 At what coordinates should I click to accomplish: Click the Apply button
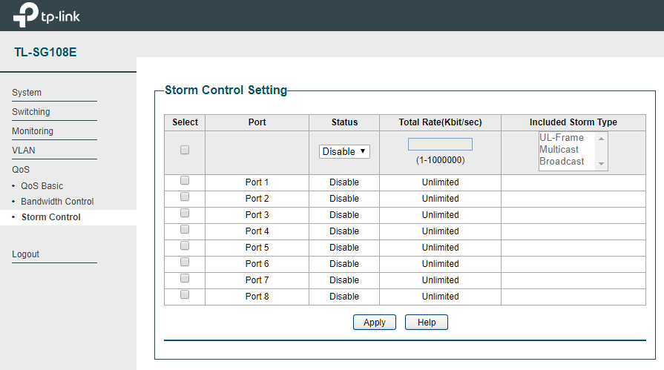tap(375, 322)
